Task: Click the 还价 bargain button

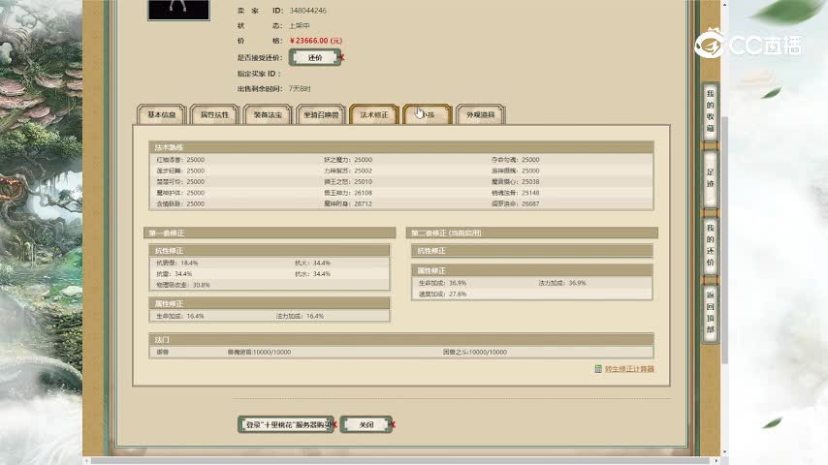Action: pyautogui.click(x=315, y=58)
